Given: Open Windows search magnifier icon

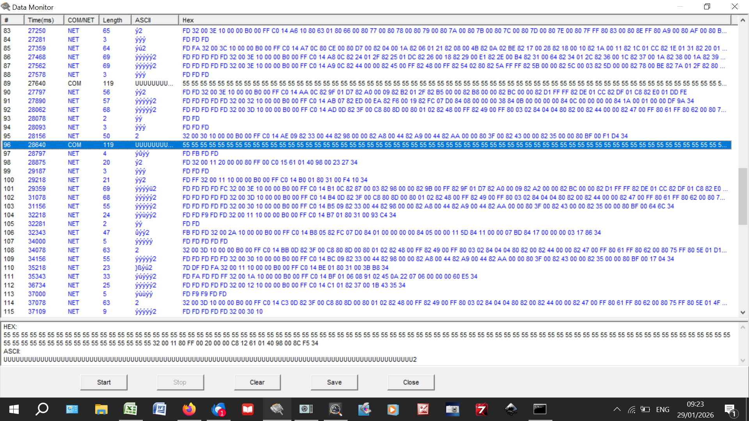Looking at the screenshot, I should (42, 409).
